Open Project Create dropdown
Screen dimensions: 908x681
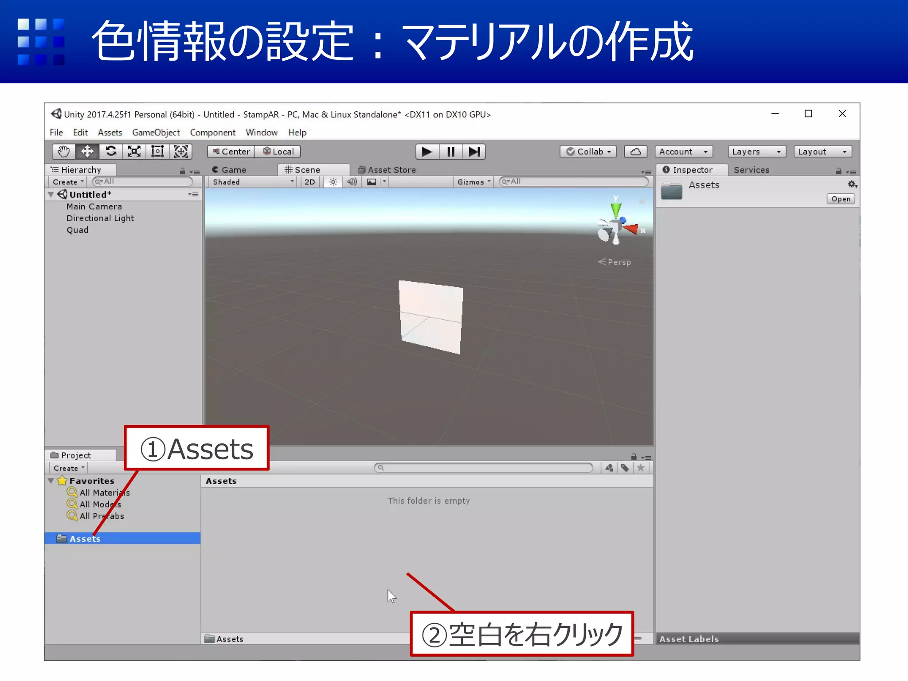(69, 468)
